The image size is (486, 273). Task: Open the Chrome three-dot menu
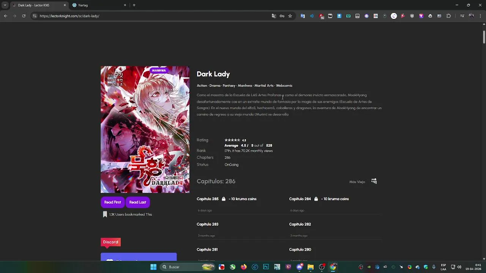[481, 16]
